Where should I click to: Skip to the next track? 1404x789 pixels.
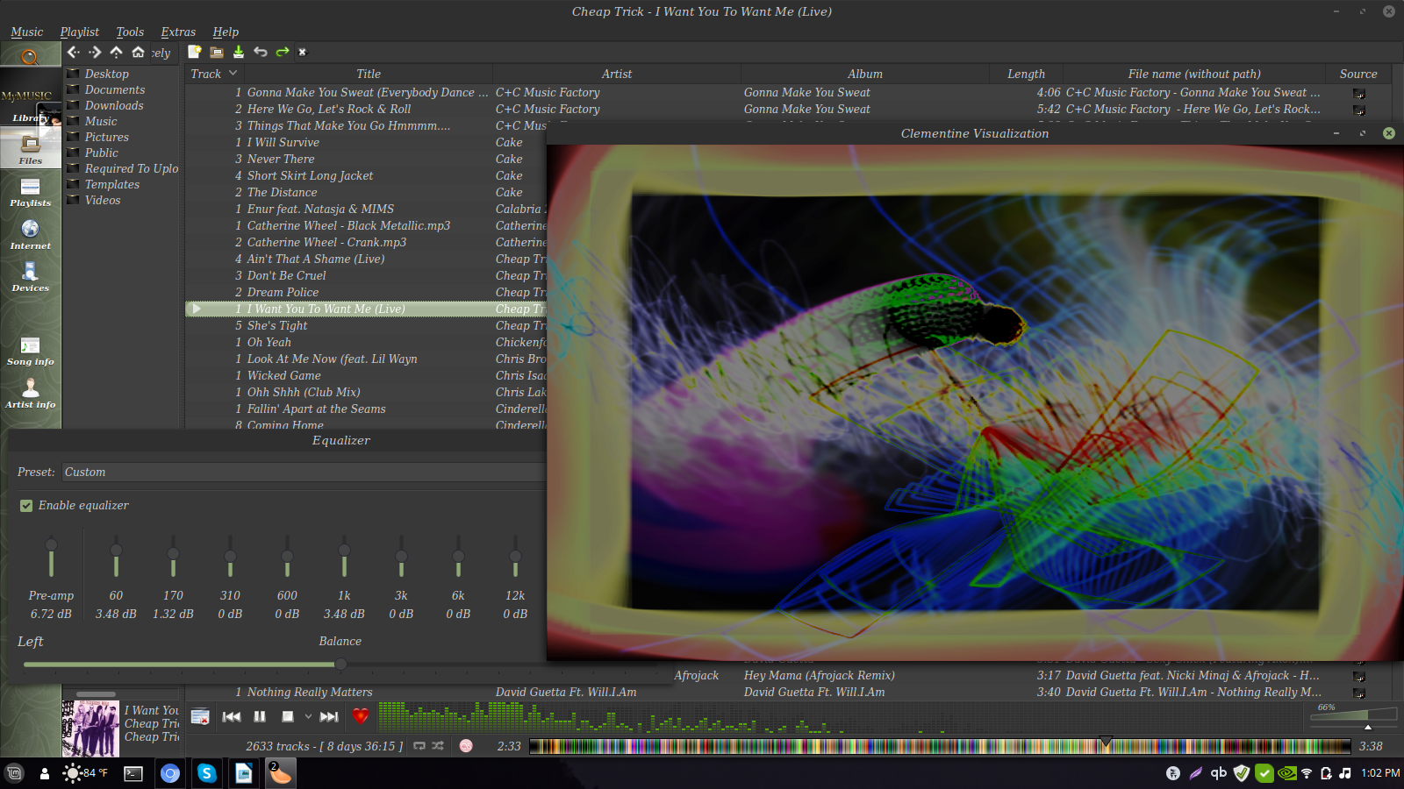point(329,716)
